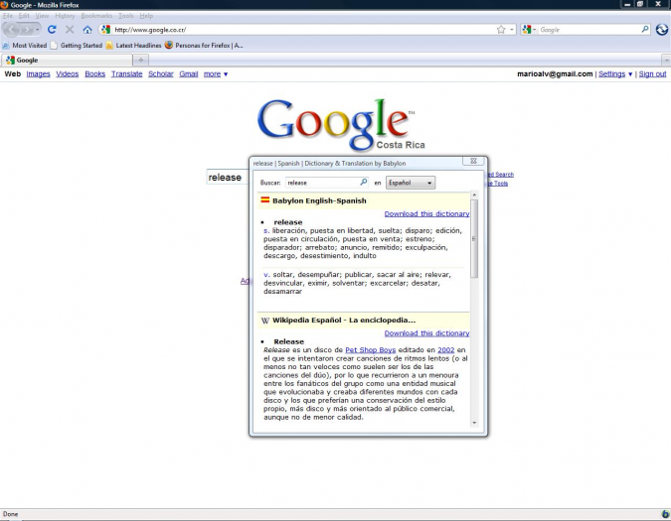Click the Google search input containing 'release'
The width and height of the screenshot is (671, 521).
pyautogui.click(x=228, y=178)
